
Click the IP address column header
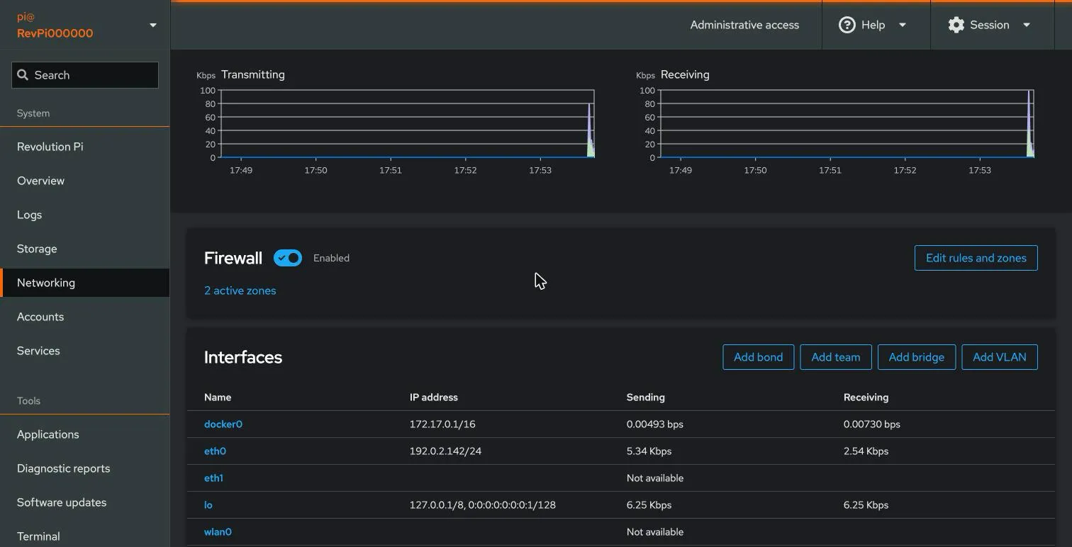coord(434,397)
